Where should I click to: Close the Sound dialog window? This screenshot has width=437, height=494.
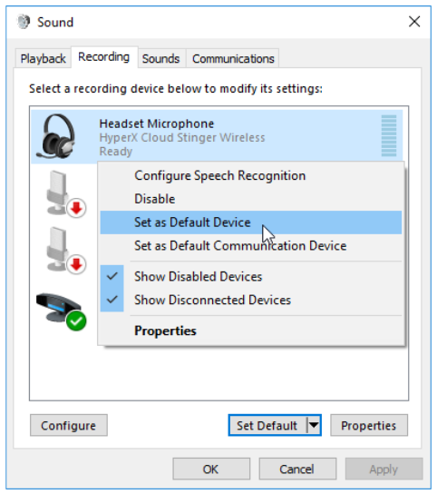point(414,22)
